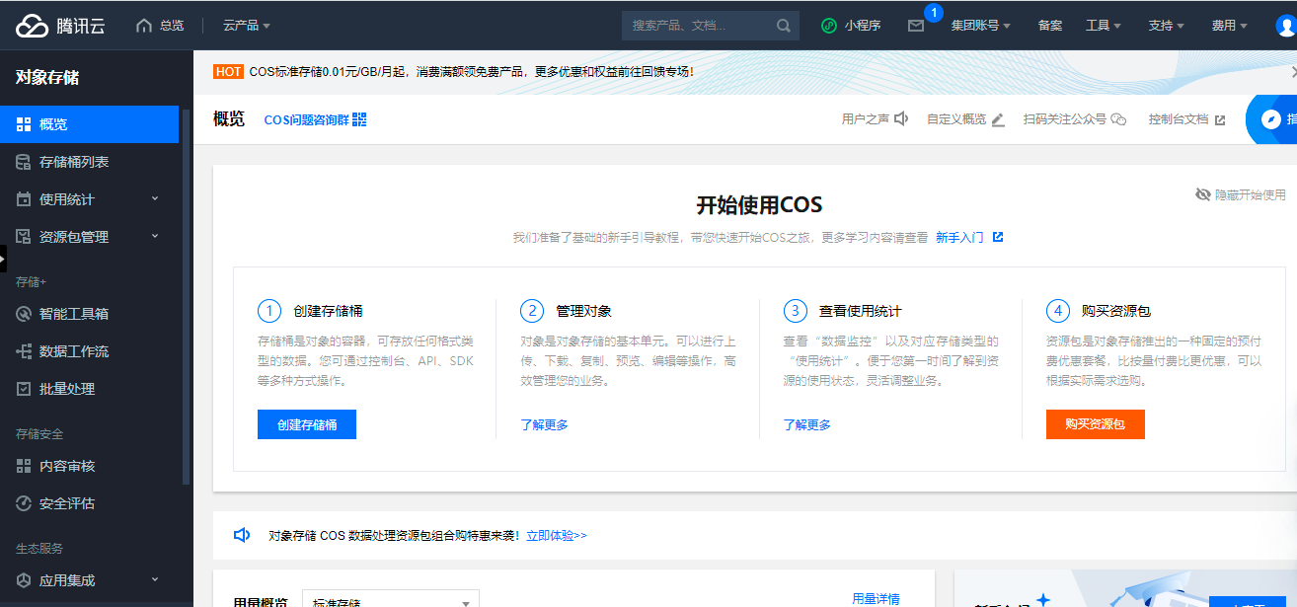Select 存储桶列表 in the sidebar
This screenshot has width=1297, height=607.
click(x=74, y=162)
